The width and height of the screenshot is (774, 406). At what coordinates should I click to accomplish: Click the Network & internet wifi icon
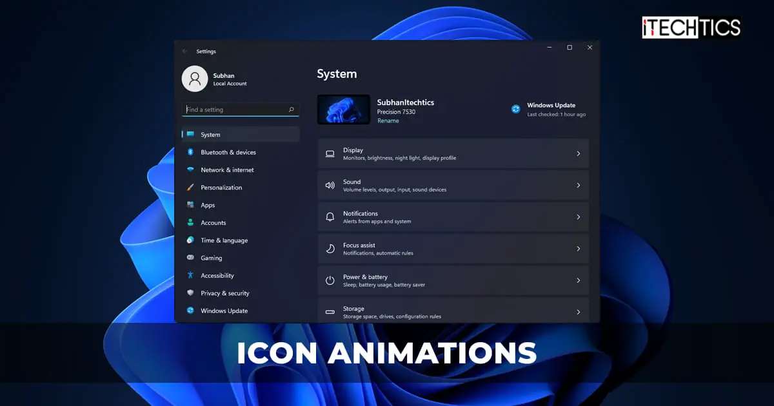pos(190,170)
